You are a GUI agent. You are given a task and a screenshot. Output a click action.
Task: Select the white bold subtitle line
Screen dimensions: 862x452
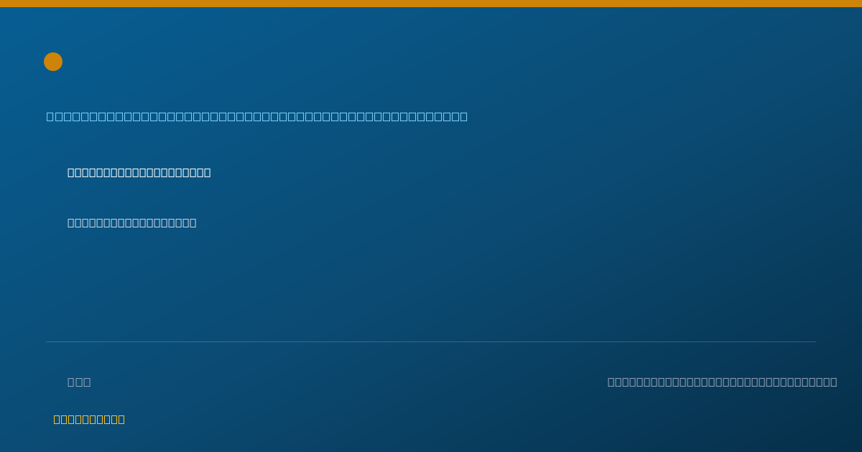139,172
